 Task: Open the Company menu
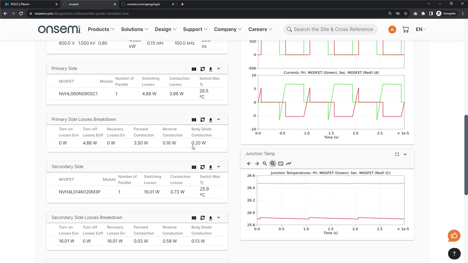(x=228, y=29)
